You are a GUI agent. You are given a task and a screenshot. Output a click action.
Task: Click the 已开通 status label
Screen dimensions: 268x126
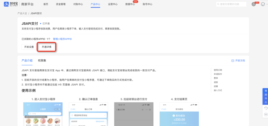coord(46,24)
